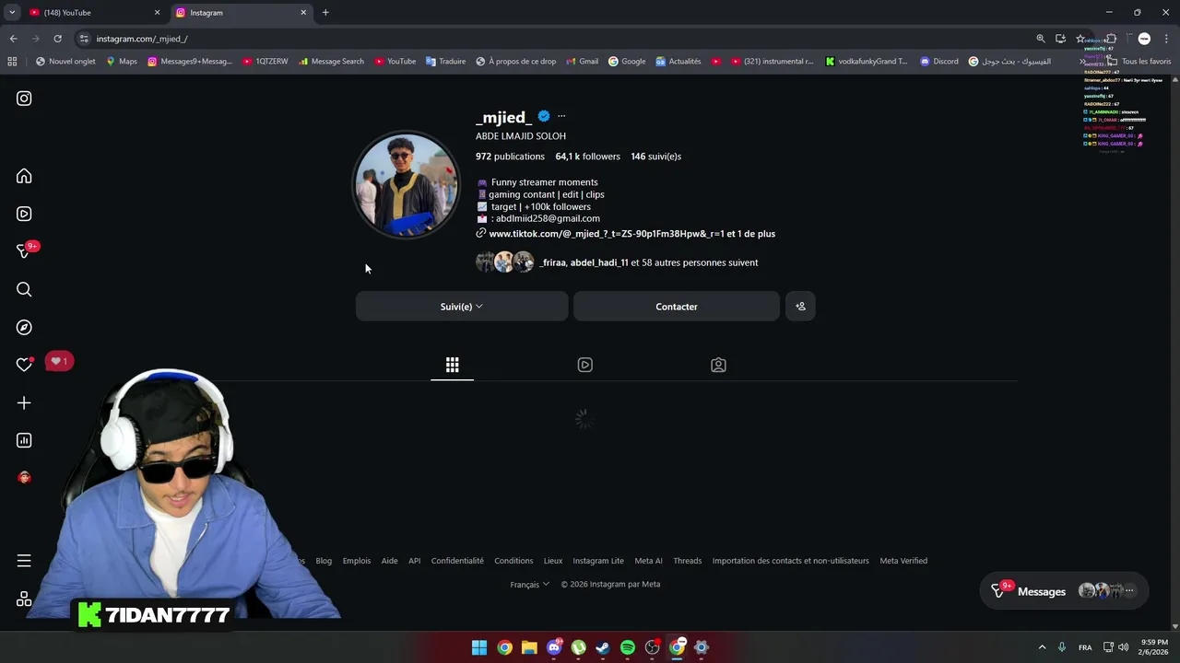Open the Search magnifier in sidebar
Image resolution: width=1180 pixels, height=663 pixels.
(24, 289)
